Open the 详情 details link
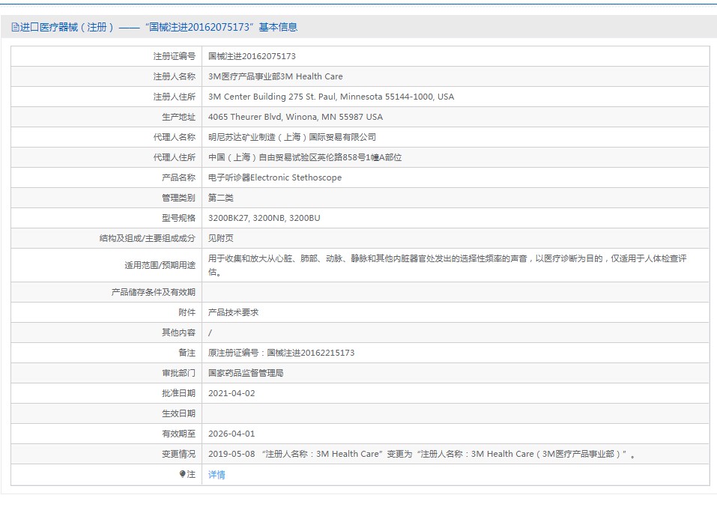The height and width of the screenshot is (507, 717). coord(217,475)
